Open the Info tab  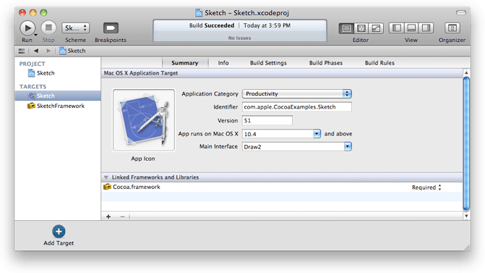pyautogui.click(x=223, y=63)
